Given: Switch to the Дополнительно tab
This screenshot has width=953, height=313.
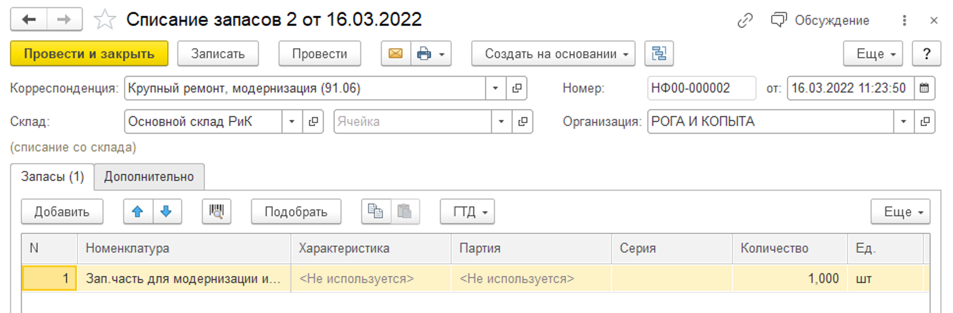Looking at the screenshot, I should tap(149, 177).
